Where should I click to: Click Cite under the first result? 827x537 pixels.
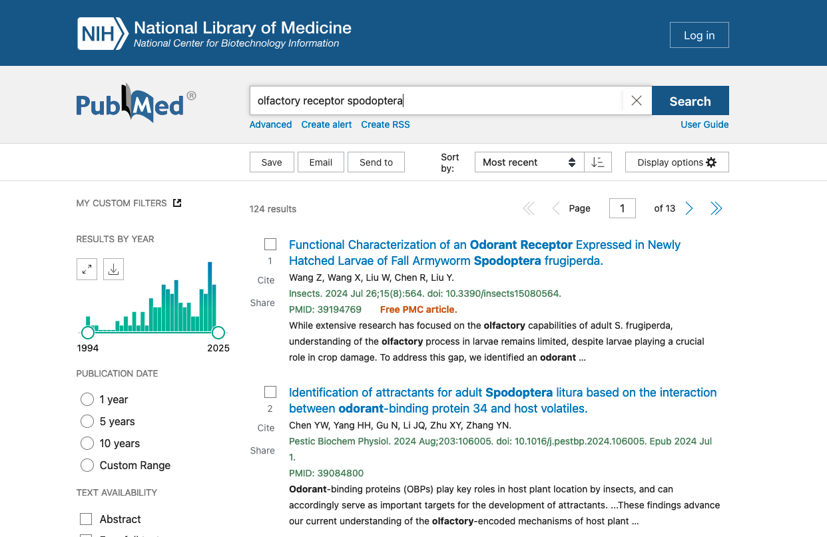pyautogui.click(x=266, y=280)
